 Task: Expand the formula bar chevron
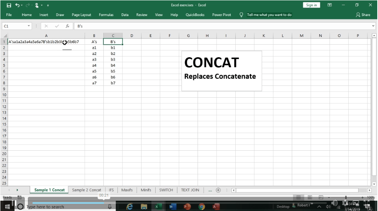click(x=373, y=26)
